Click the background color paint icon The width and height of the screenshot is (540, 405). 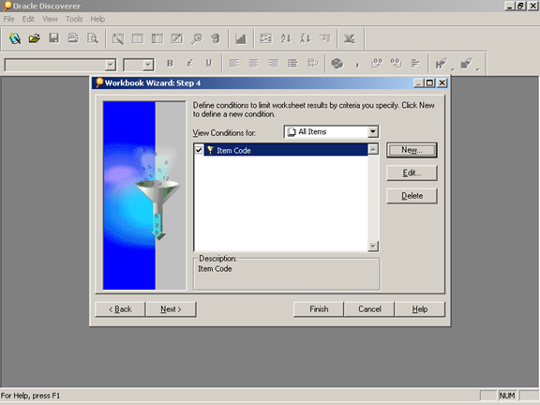pos(466,64)
